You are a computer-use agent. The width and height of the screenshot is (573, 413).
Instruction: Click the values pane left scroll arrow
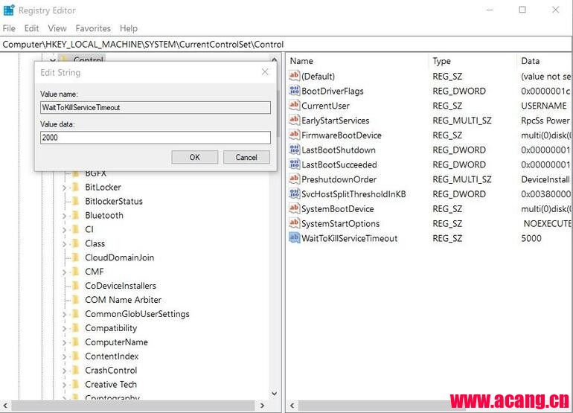coord(292,406)
